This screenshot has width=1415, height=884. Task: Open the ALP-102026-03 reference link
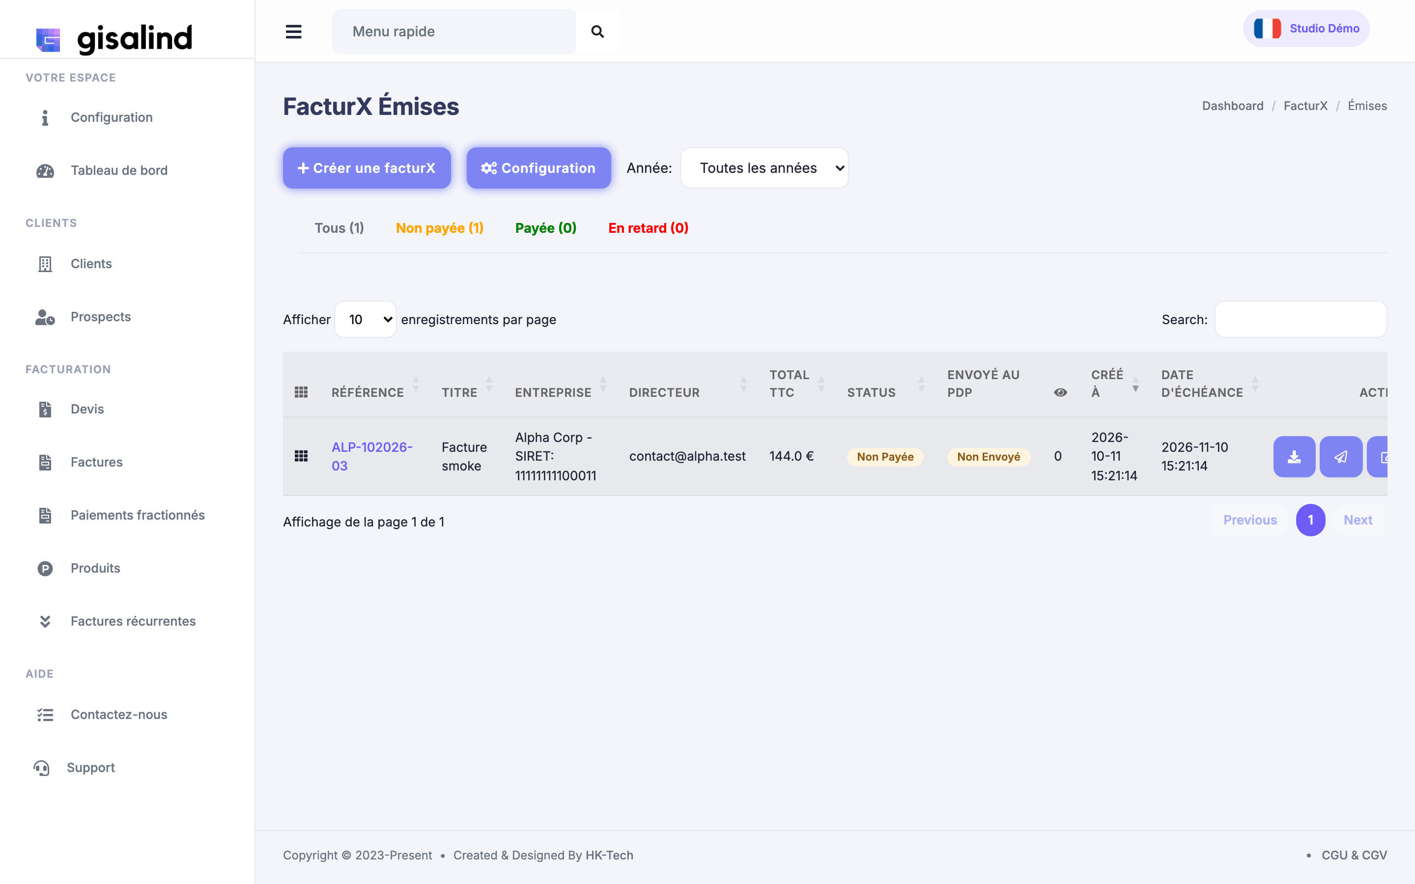click(372, 456)
